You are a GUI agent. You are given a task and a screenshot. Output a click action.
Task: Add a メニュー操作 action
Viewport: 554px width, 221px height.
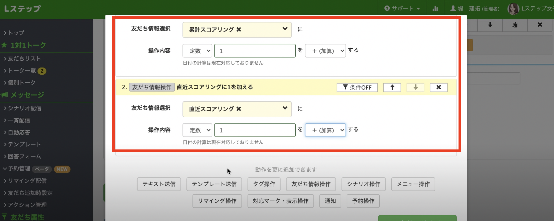point(413,184)
